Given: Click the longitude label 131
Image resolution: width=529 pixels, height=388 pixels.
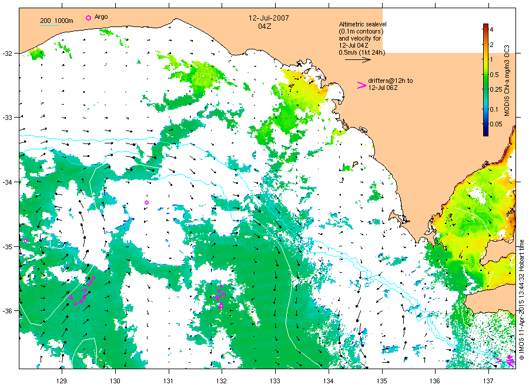Looking at the screenshot, I should 168,381.
